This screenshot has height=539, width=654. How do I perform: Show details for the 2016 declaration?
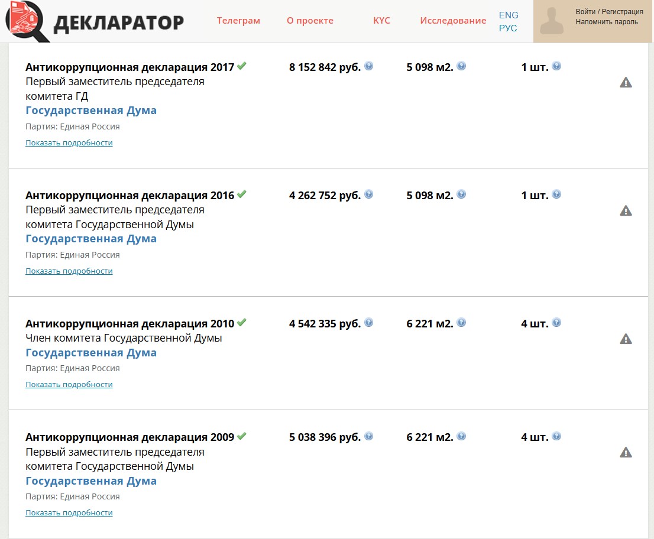pos(69,271)
